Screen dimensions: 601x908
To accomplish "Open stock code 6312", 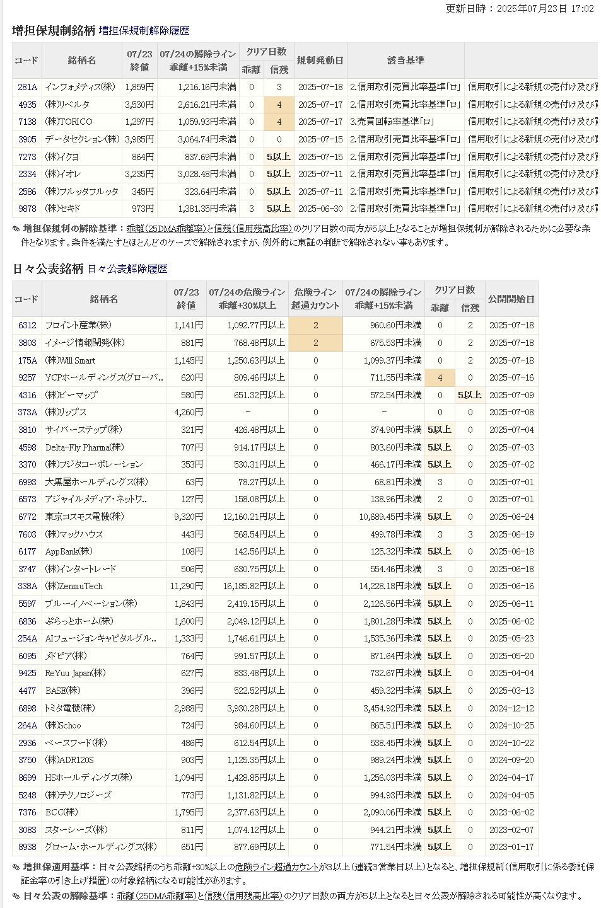I will click(x=27, y=325).
